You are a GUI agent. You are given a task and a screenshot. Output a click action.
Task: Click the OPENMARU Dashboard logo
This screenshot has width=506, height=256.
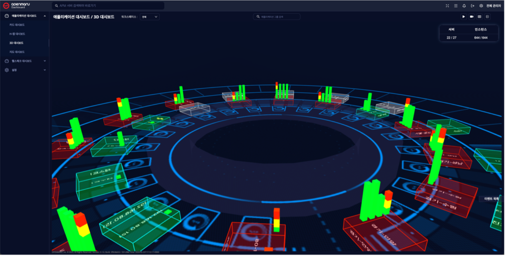point(17,6)
